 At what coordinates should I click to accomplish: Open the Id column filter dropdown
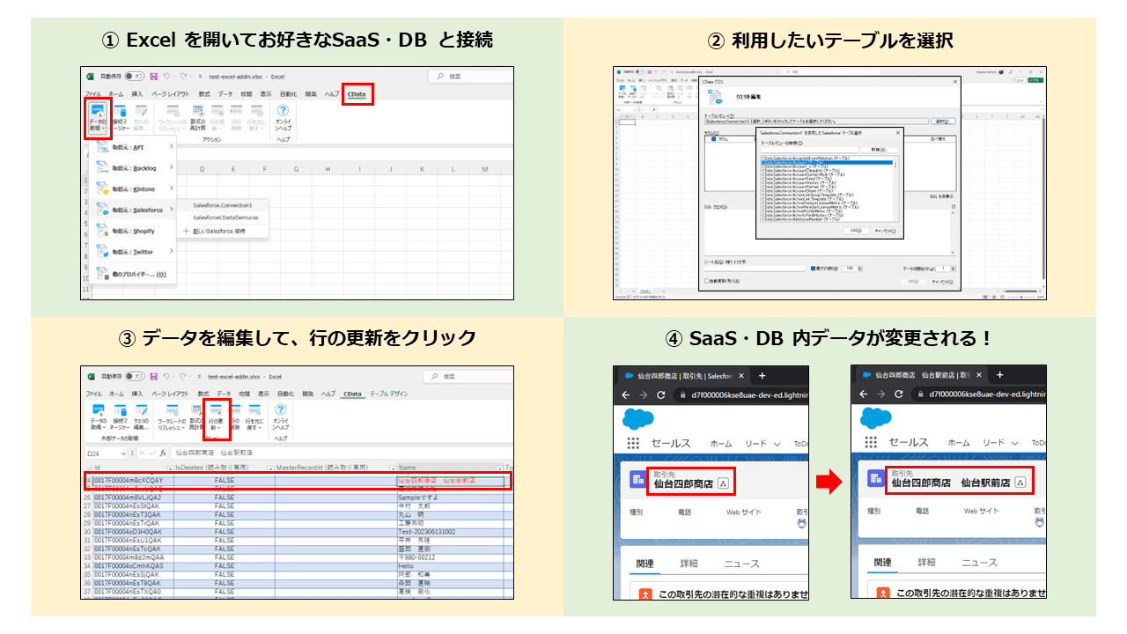click(x=170, y=468)
